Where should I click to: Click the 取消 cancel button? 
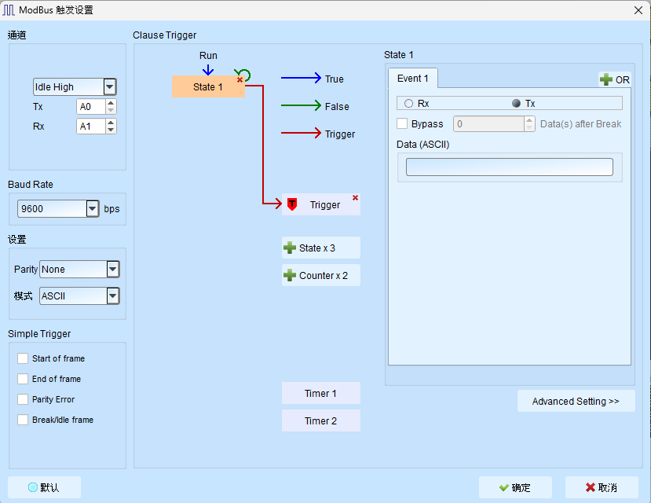point(602,487)
